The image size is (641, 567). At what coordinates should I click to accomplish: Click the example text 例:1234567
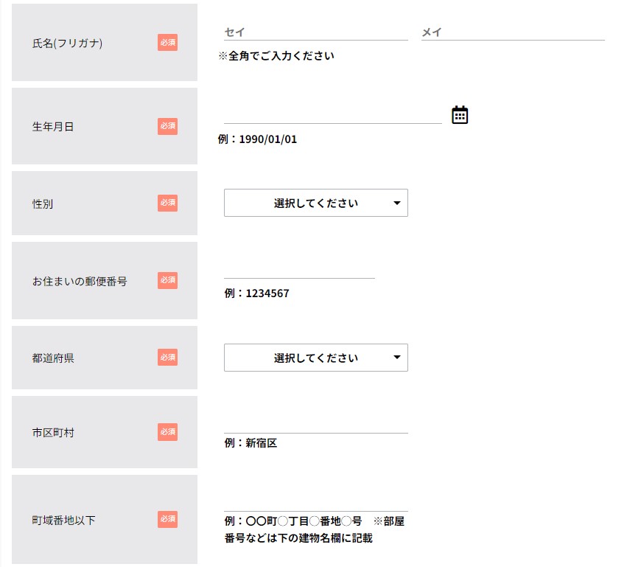tap(256, 293)
